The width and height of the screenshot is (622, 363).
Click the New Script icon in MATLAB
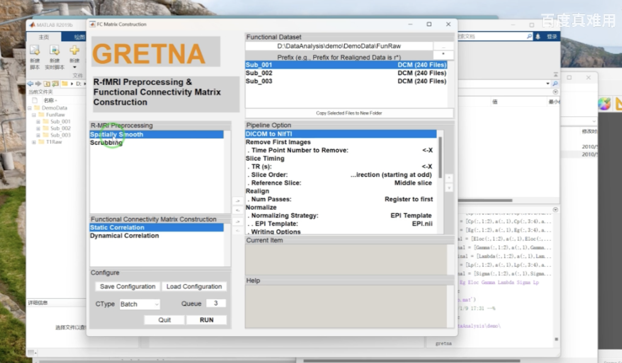35,50
